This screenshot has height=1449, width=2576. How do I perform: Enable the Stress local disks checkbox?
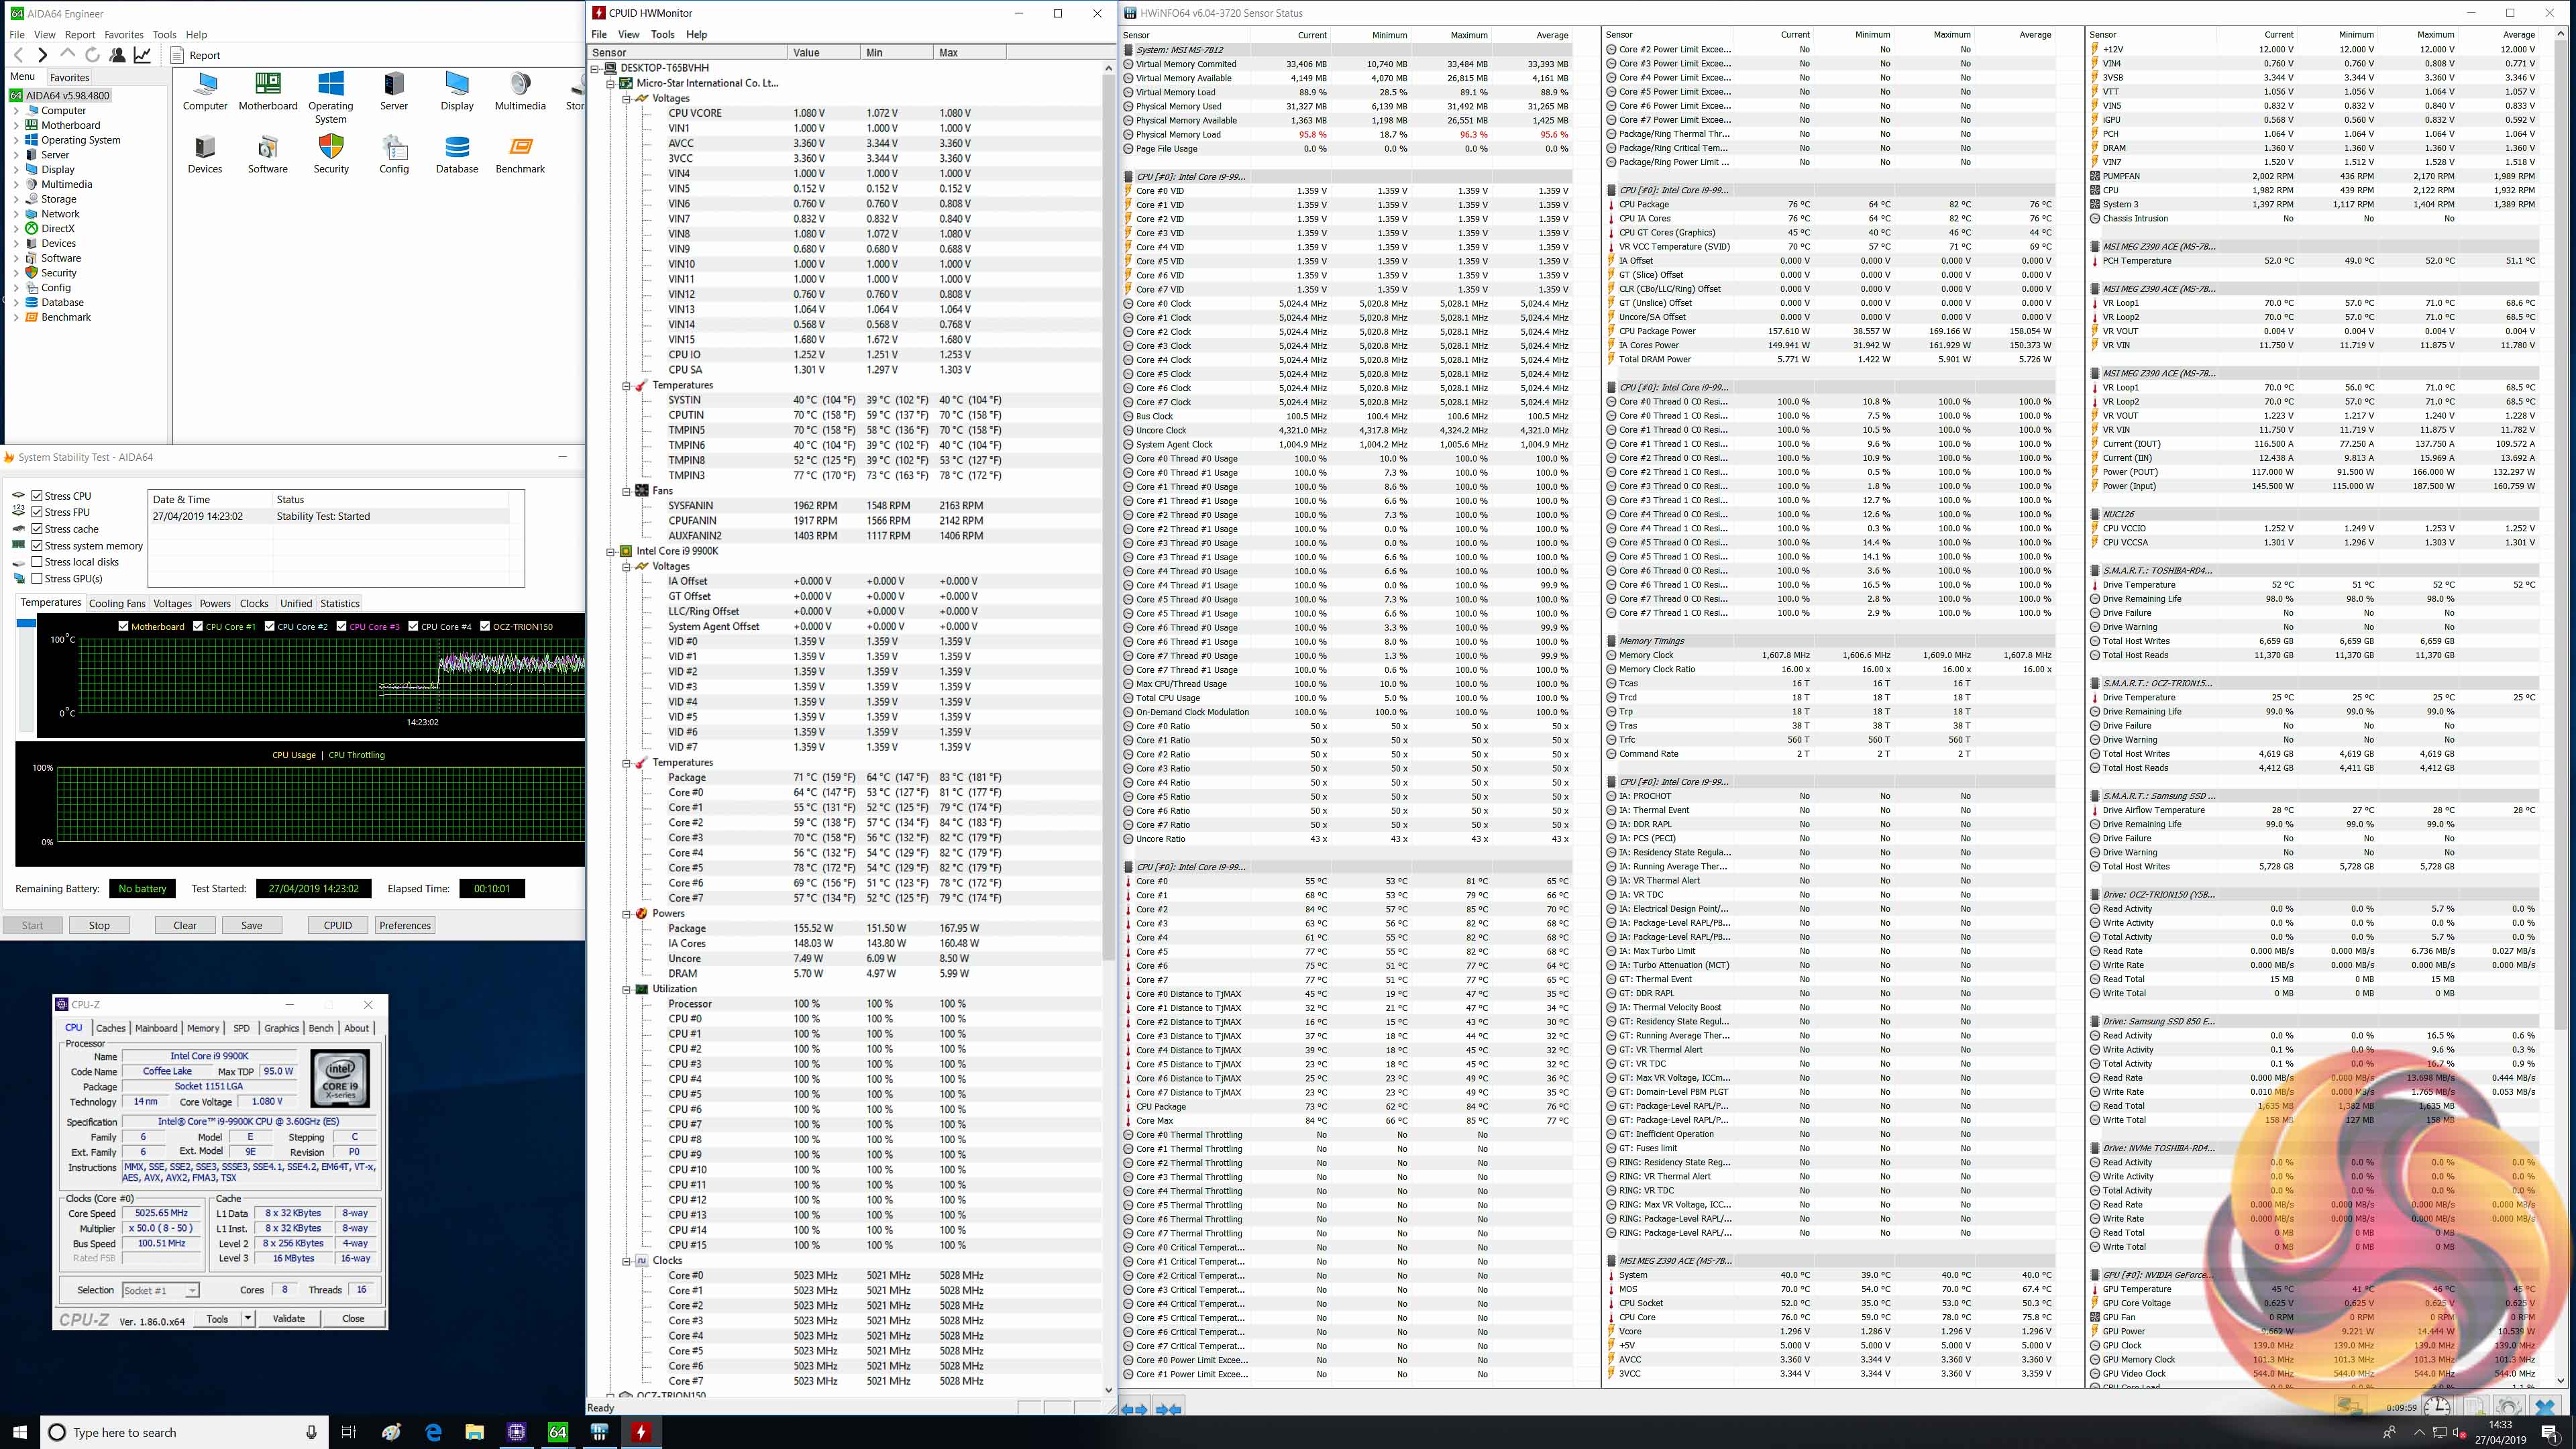pyautogui.click(x=37, y=562)
